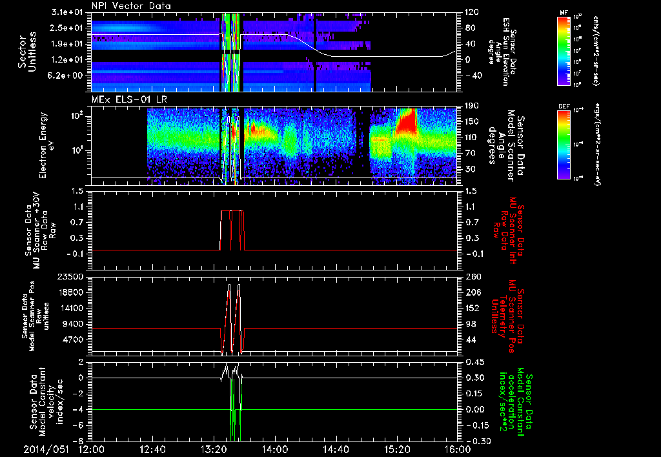
Task: Click the '260' telemetry position tick
Action: point(472,276)
